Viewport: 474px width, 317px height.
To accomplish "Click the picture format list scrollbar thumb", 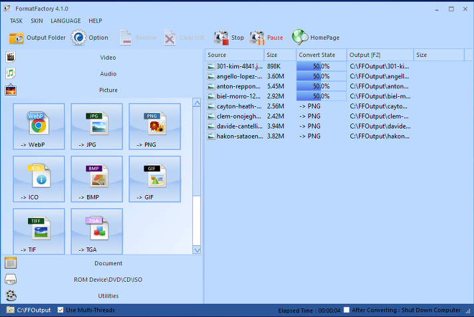I will [197, 151].
